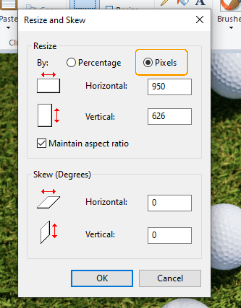Open the Brushes dropdown arrow
The height and width of the screenshot is (308, 241).
click(x=231, y=27)
